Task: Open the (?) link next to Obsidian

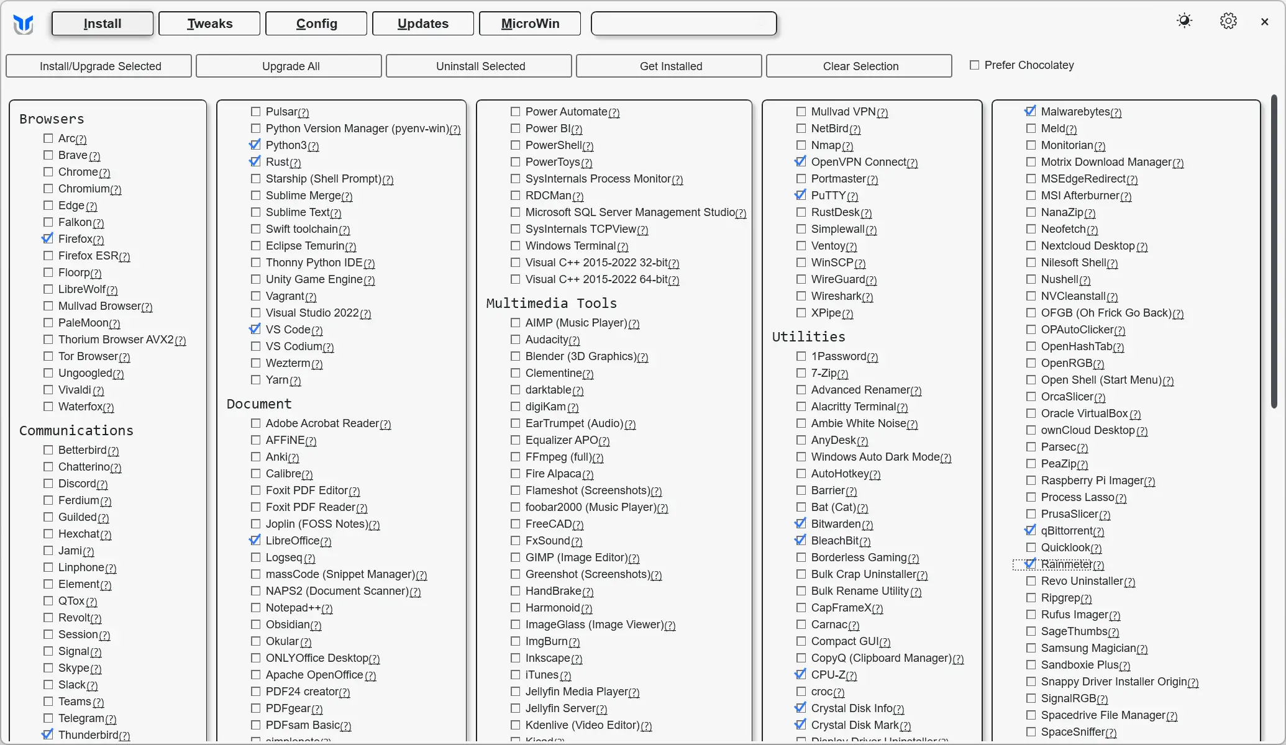Action: pos(316,625)
